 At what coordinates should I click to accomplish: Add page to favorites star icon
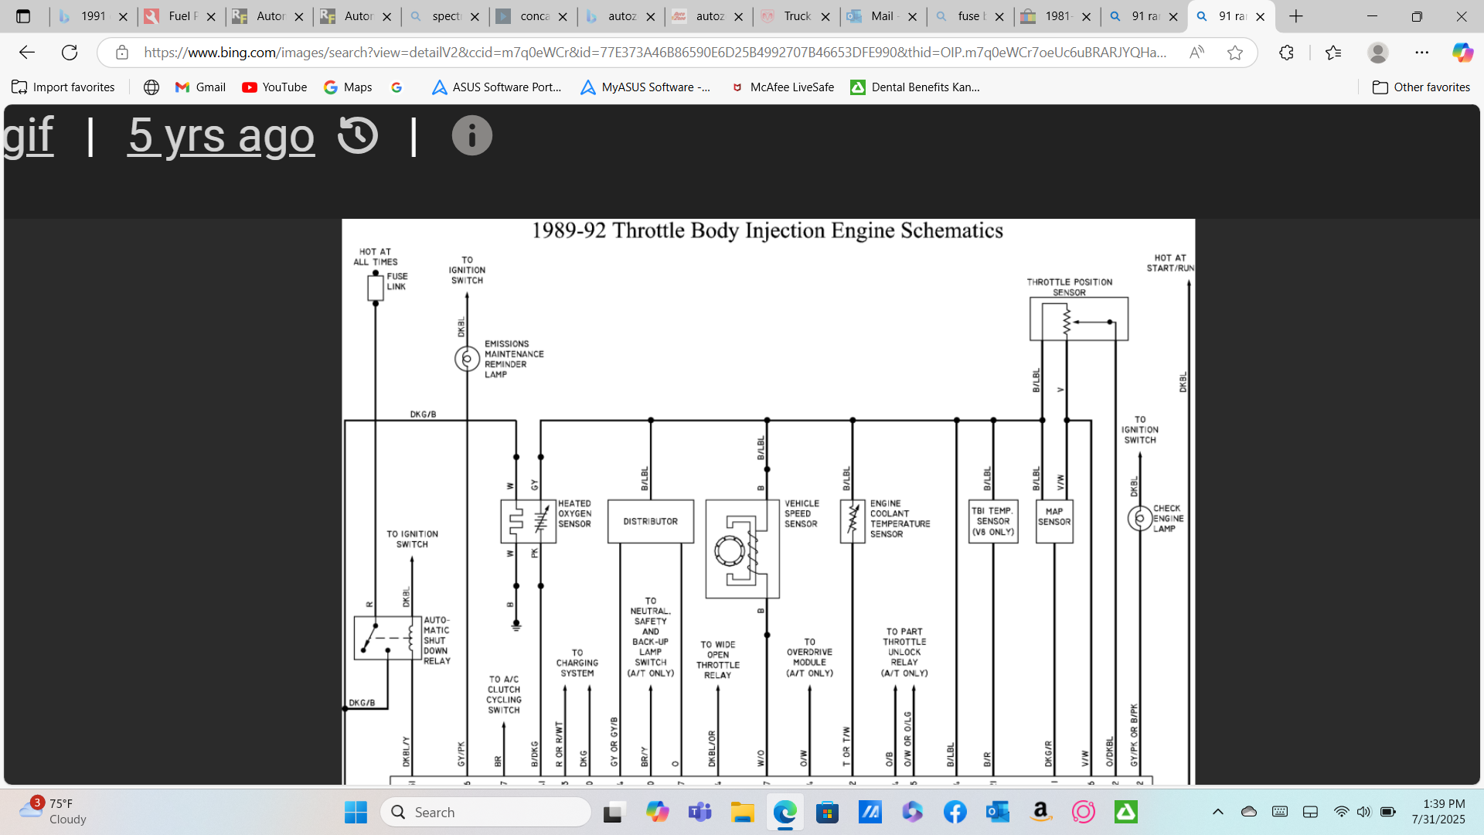coord(1235,53)
